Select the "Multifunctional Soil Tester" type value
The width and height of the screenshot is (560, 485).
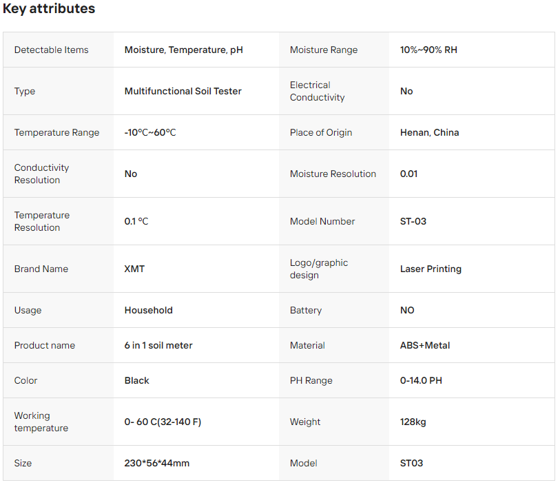183,91
